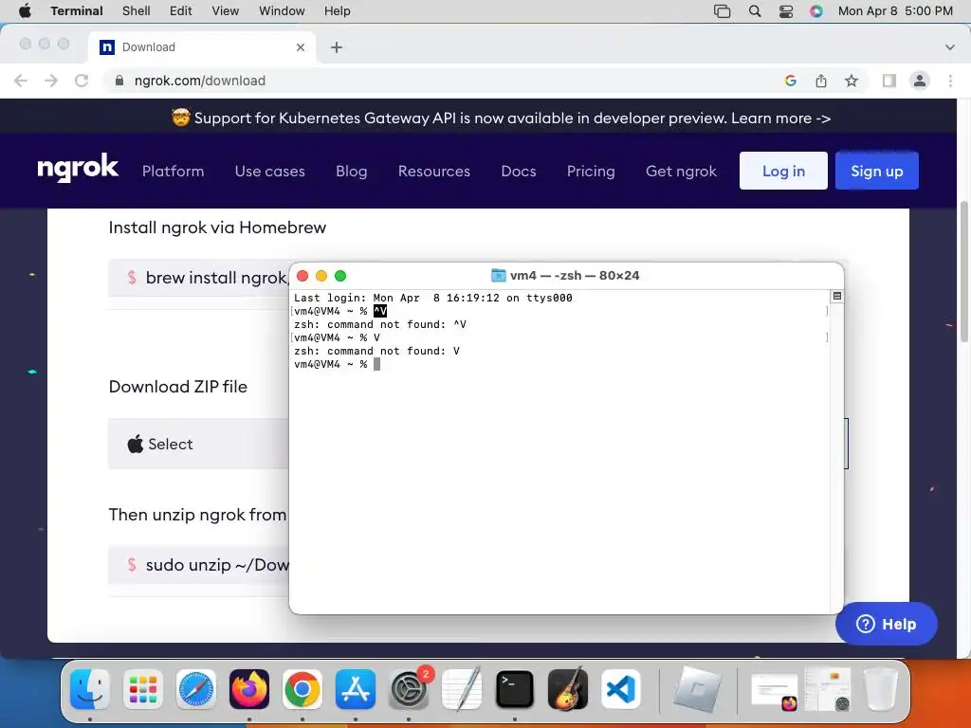Viewport: 971px width, 728px height.
Task: Reload the ngrok download page
Action: click(x=82, y=81)
